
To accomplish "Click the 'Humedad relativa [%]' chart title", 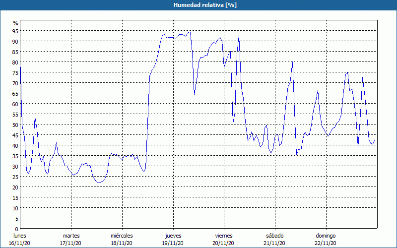I will [205, 5].
